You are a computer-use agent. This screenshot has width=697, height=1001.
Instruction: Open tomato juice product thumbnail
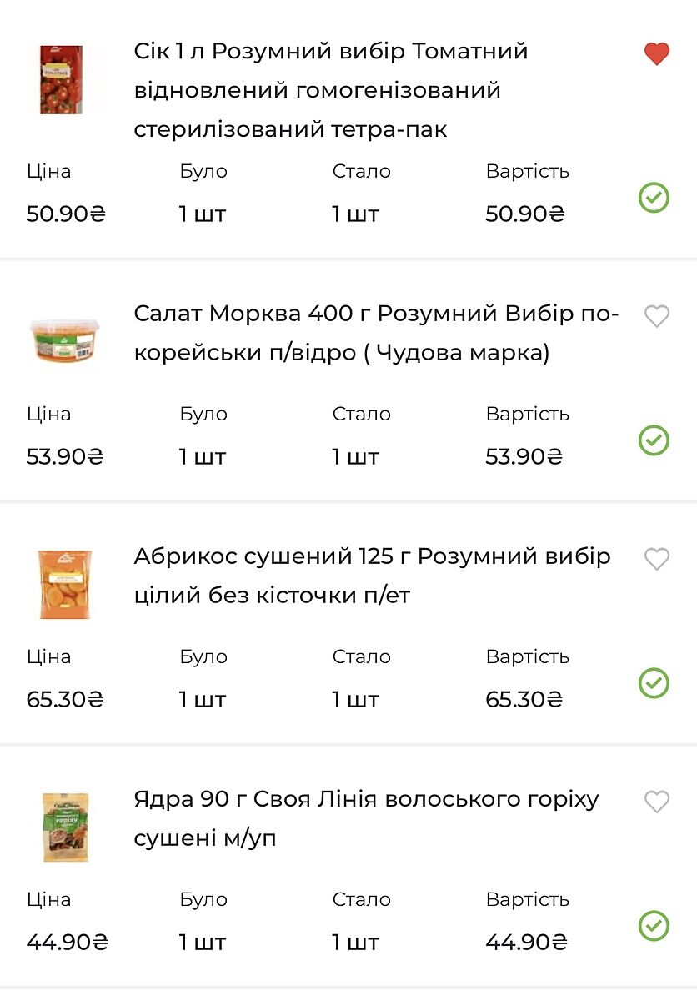62,80
